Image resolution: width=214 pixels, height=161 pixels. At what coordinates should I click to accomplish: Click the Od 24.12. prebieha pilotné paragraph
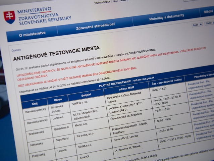pos(86,59)
